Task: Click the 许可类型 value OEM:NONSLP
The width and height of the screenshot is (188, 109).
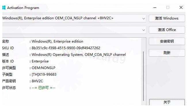Action: pos(43,68)
